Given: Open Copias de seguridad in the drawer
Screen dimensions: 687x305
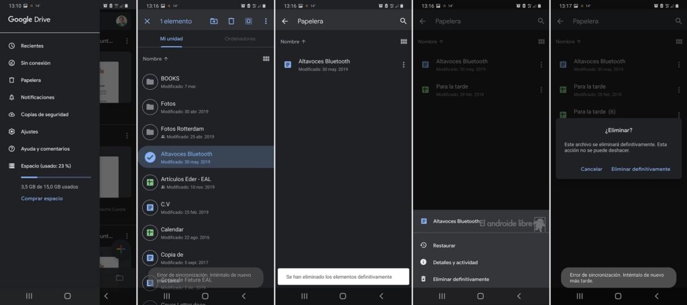Looking at the screenshot, I should (x=45, y=114).
